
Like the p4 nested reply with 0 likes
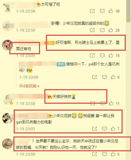(x=113, y=77)
